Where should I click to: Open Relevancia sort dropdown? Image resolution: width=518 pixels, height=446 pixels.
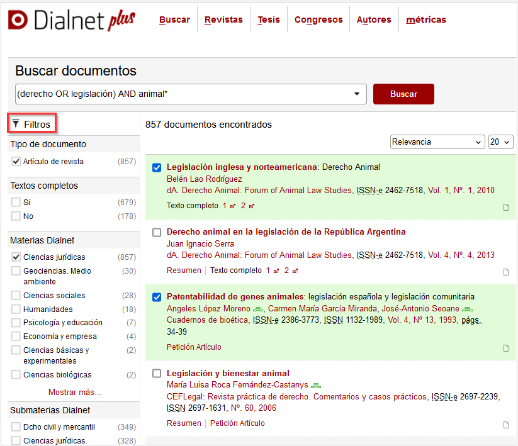[437, 142]
